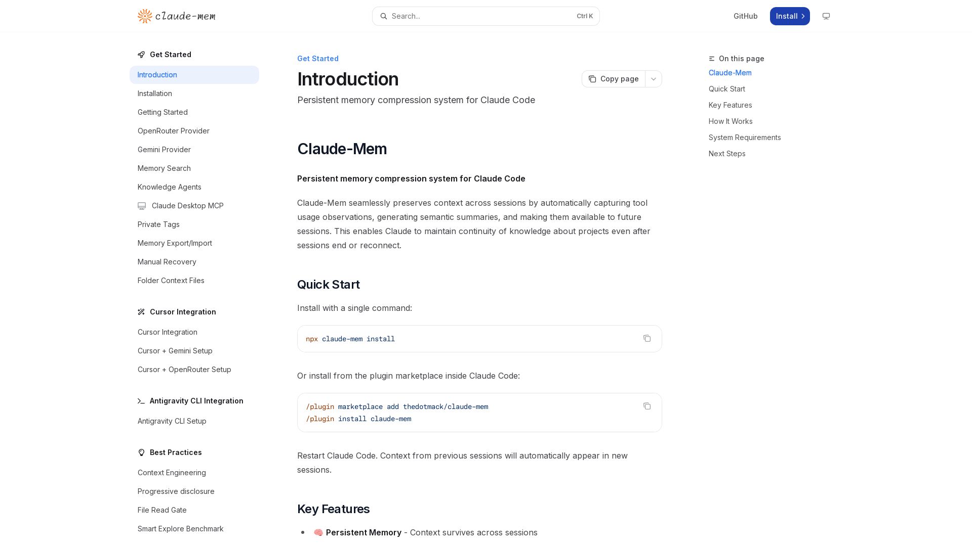The width and height of the screenshot is (972, 546).
Task: Open Context Engineering page
Action: point(194,473)
